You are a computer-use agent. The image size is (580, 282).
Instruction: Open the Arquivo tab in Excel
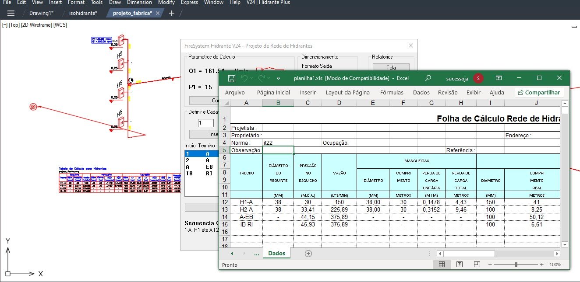(235, 92)
